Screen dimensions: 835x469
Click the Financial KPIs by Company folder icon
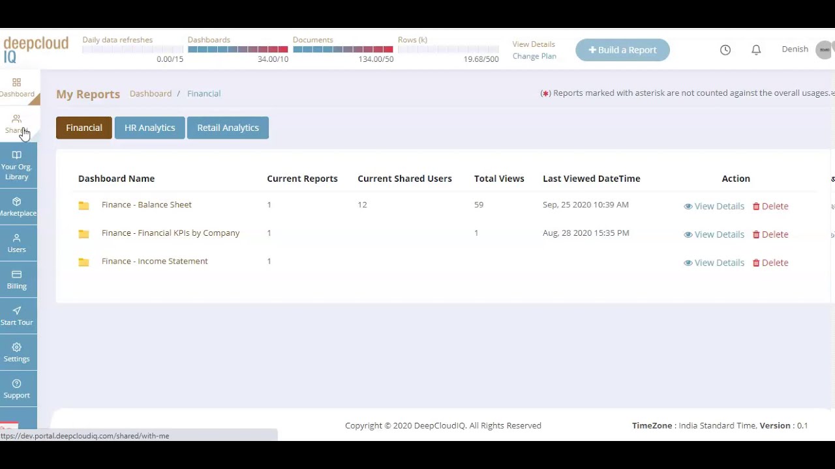[83, 233]
